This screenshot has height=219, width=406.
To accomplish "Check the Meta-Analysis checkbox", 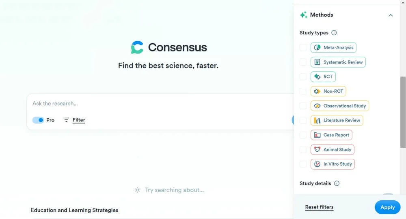I will [x=303, y=48].
